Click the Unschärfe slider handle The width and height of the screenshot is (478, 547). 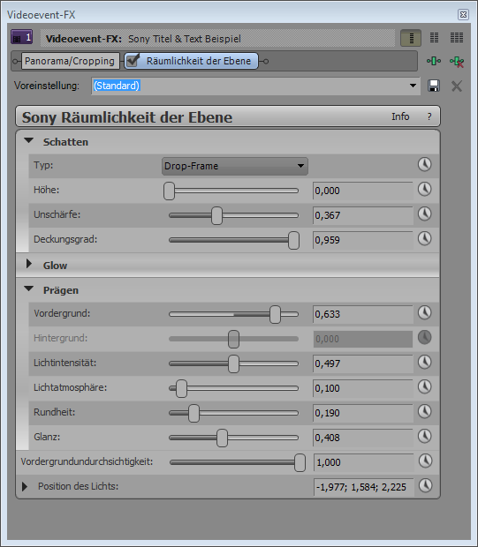216,215
